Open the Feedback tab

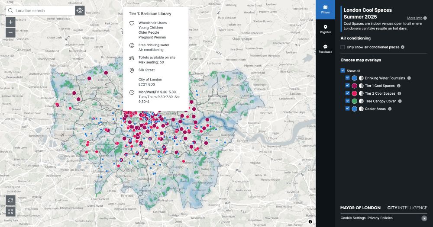coord(325,49)
